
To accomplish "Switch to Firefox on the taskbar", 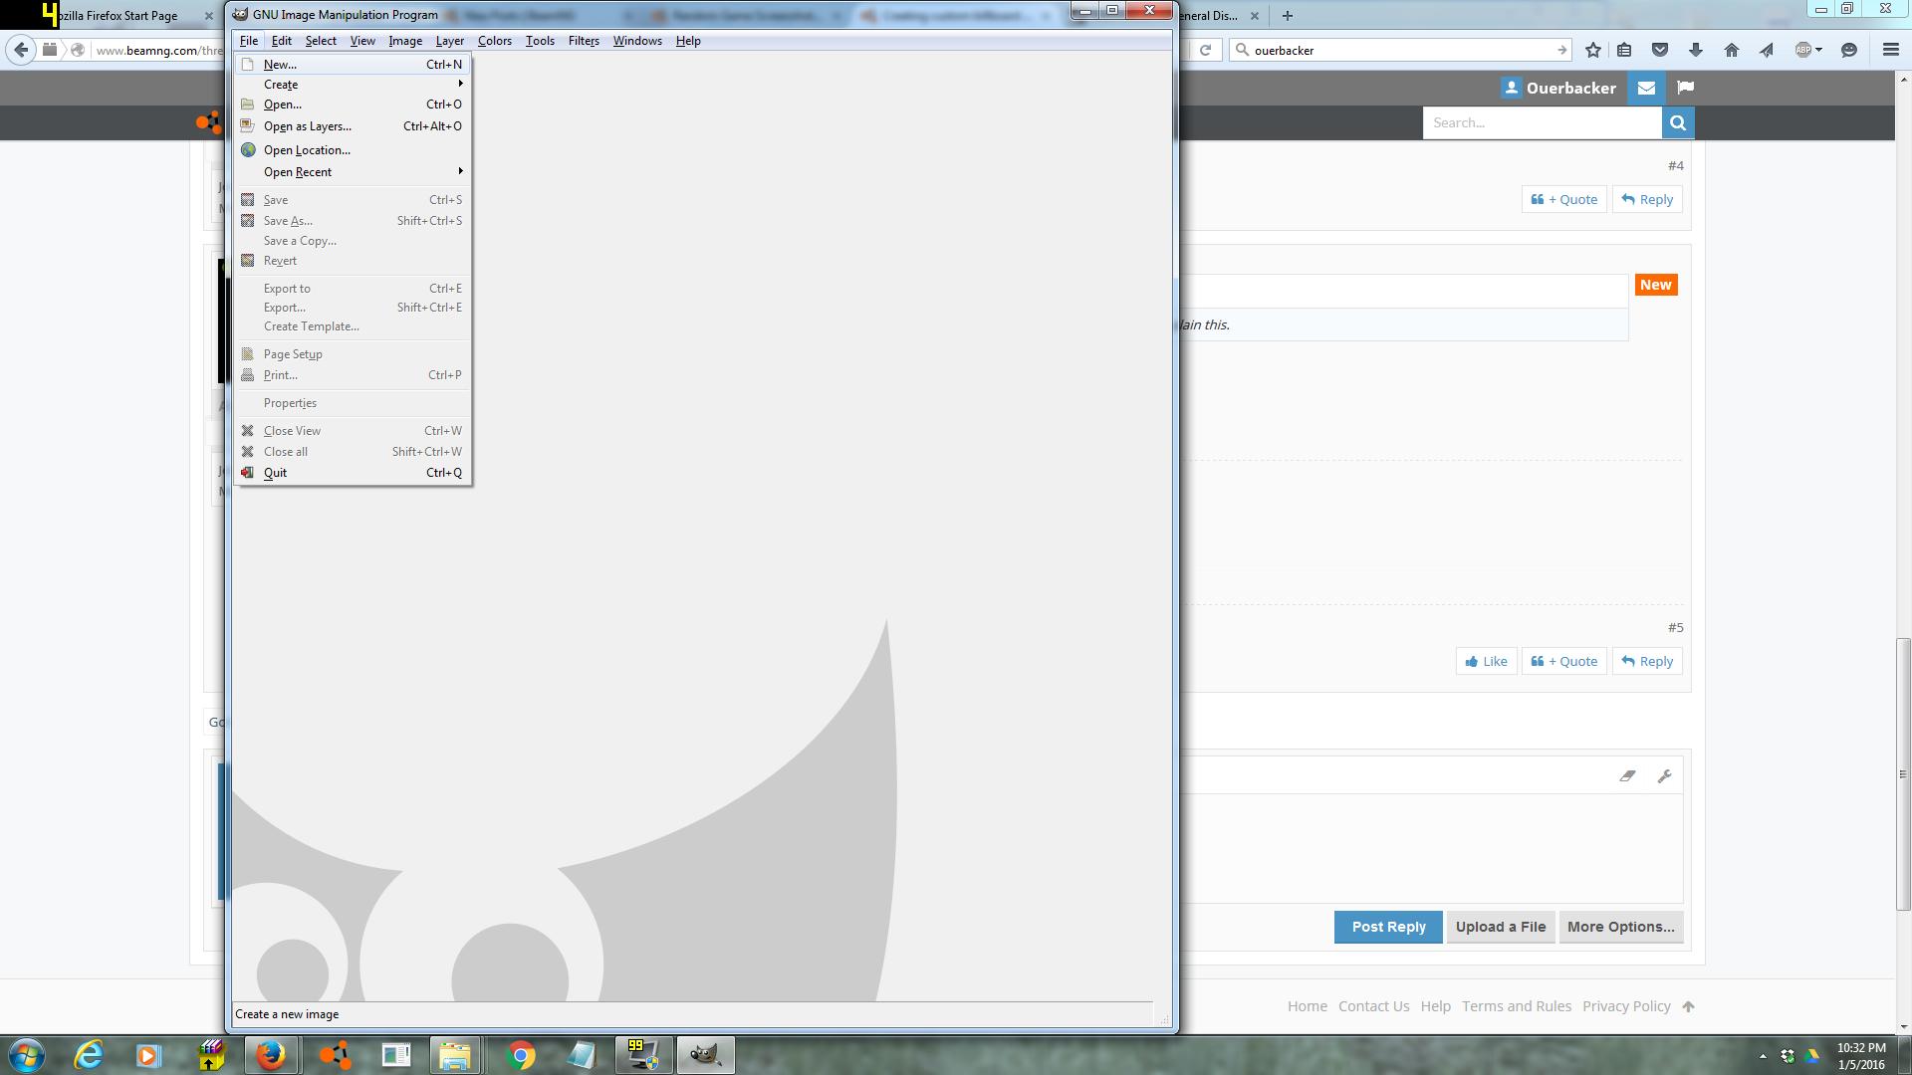I will (x=271, y=1055).
